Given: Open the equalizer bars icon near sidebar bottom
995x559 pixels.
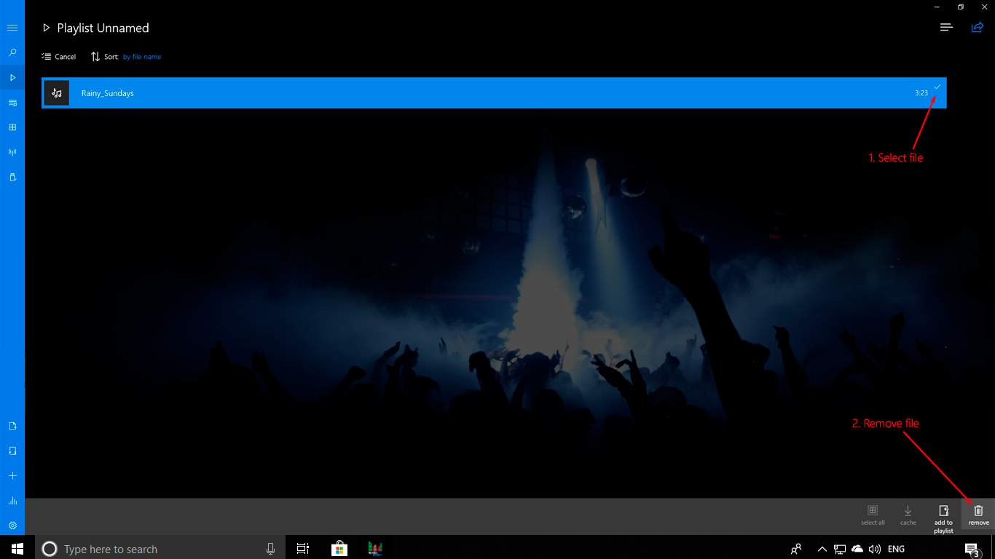Looking at the screenshot, I should (12, 501).
